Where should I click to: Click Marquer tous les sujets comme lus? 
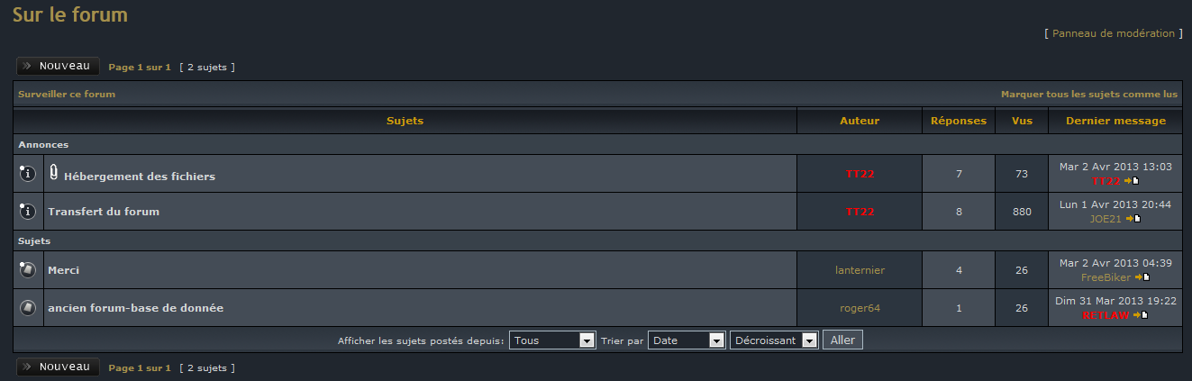1089,94
